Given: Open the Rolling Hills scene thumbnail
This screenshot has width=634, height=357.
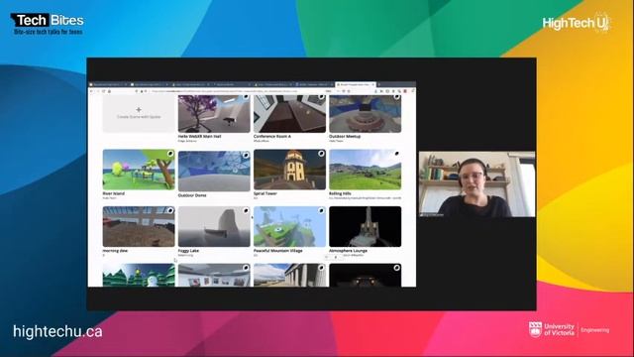Looking at the screenshot, I should point(366,170).
